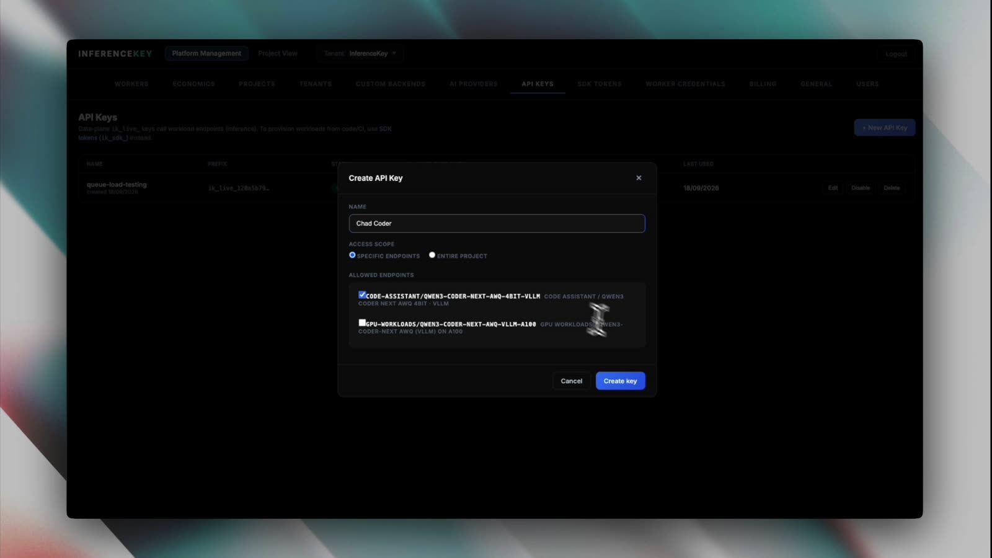Open the Tenants tab
992x558 pixels.
tap(316, 84)
